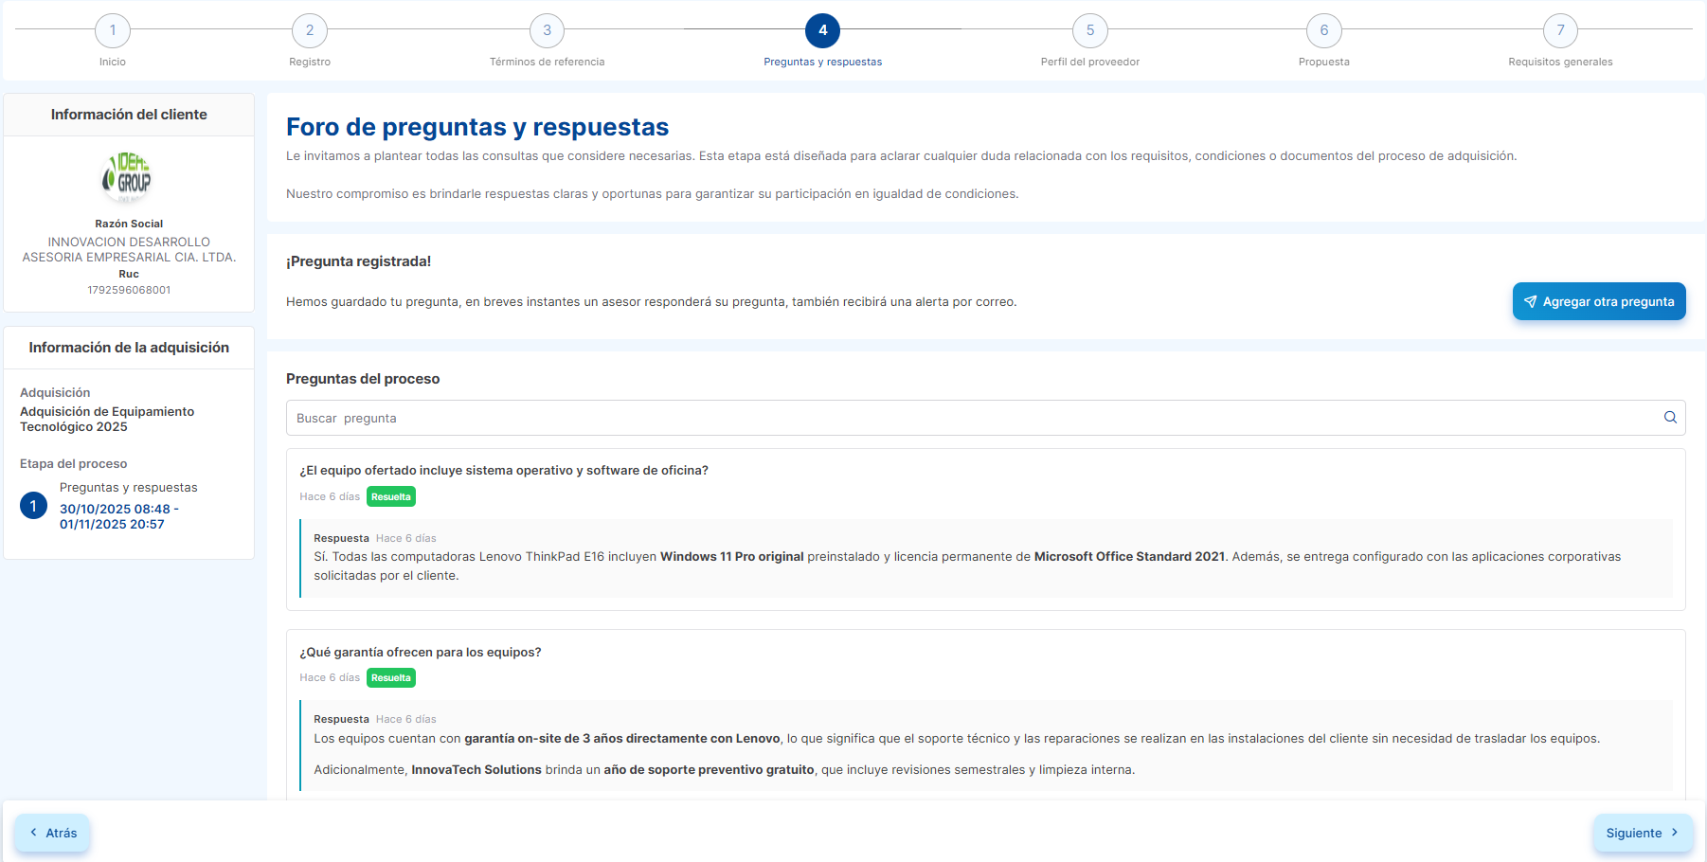The image size is (1707, 862).
Task: Click the Resuelta badge on the garantía question
Action: tap(391, 678)
